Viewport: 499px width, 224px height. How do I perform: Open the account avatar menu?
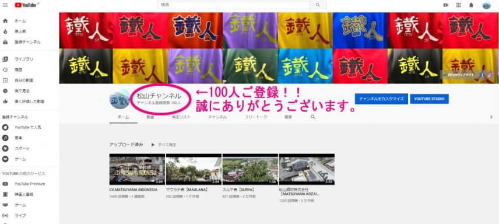coord(486,5)
